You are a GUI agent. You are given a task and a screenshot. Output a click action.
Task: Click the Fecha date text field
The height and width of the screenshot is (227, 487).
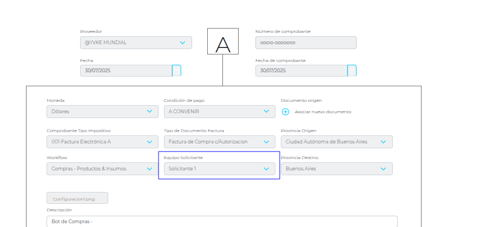point(126,71)
